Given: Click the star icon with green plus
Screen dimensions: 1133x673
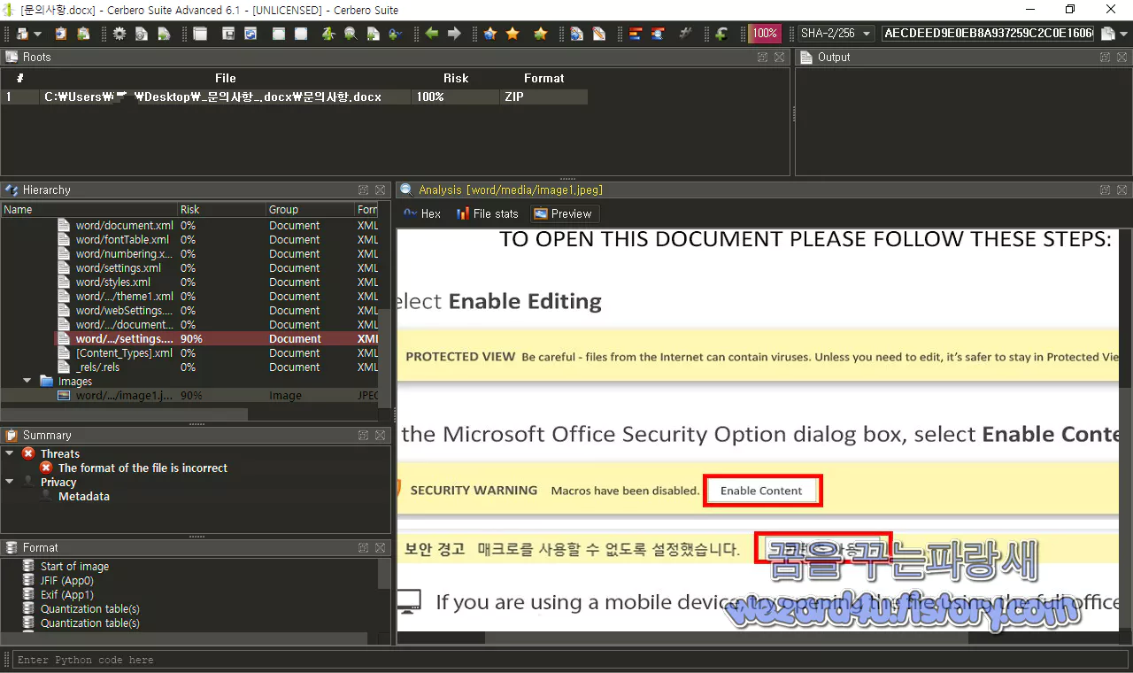Looking at the screenshot, I should (540, 34).
